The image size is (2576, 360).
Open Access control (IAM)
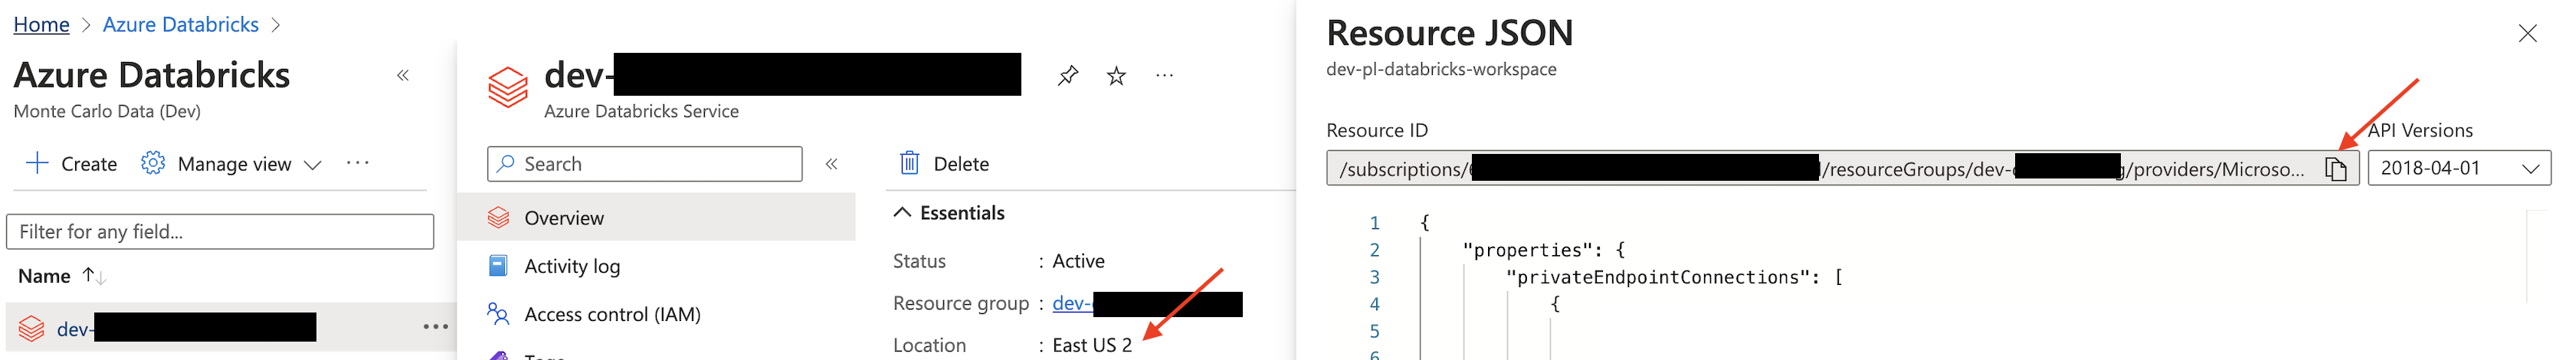coord(612,314)
